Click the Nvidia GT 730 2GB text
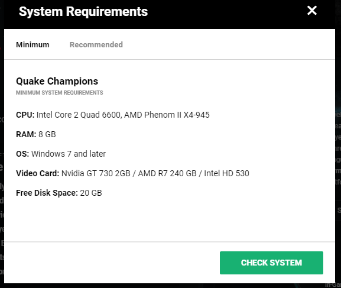Screen dimensions: 341x288 click(96, 173)
